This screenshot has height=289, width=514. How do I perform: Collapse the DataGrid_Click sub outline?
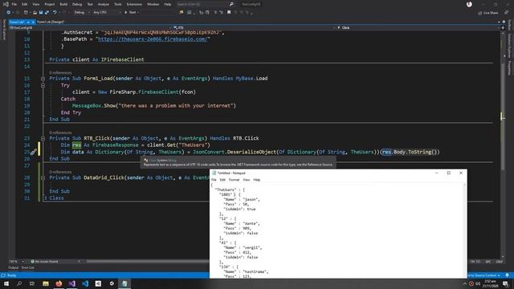pyautogui.click(x=43, y=178)
